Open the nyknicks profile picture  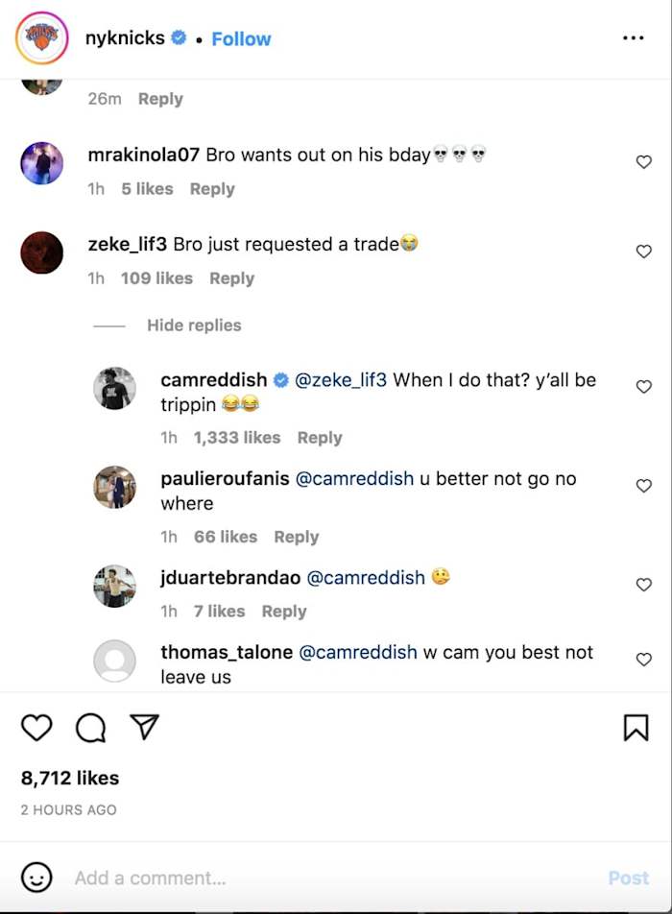tap(42, 38)
